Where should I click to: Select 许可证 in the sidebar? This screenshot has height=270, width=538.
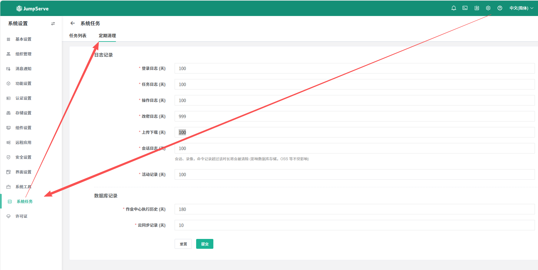click(x=22, y=216)
